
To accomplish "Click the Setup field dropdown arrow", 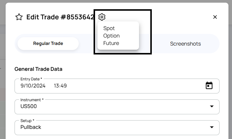I will tap(212, 127).
